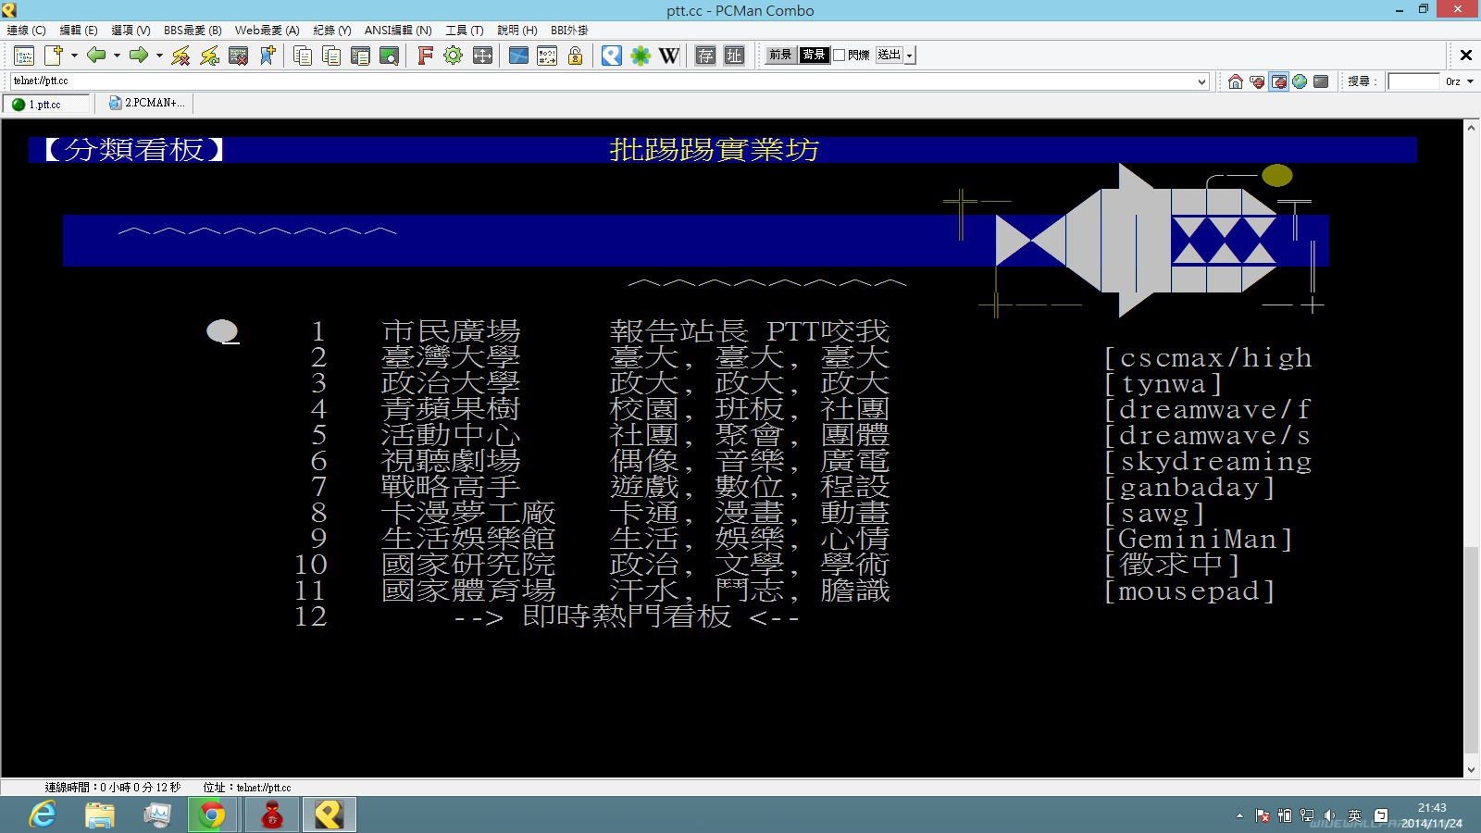Expand the new connection dropdown arrow
The width and height of the screenshot is (1481, 833).
coord(74,56)
